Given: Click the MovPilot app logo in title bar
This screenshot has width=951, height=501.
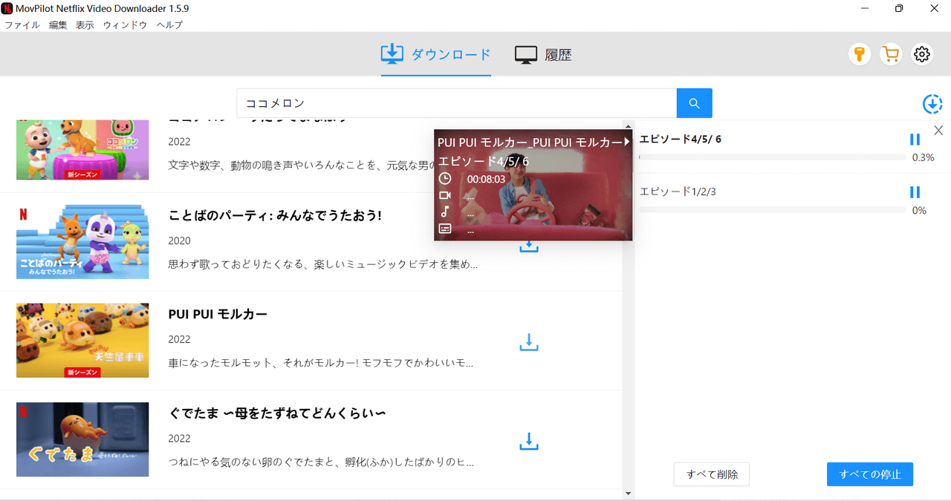Looking at the screenshot, I should (7, 8).
